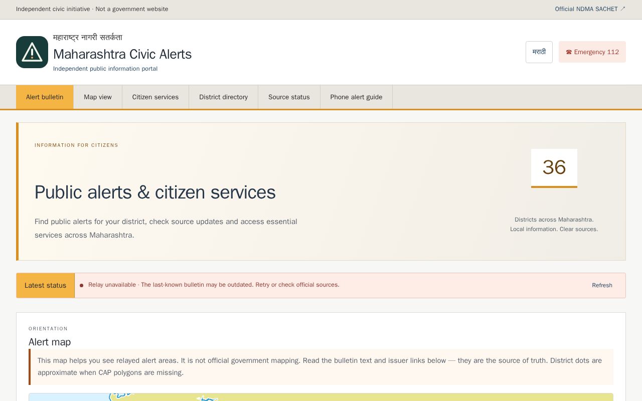This screenshot has width=642, height=401.
Task: Call Emergency 112 button
Action: (x=592, y=52)
